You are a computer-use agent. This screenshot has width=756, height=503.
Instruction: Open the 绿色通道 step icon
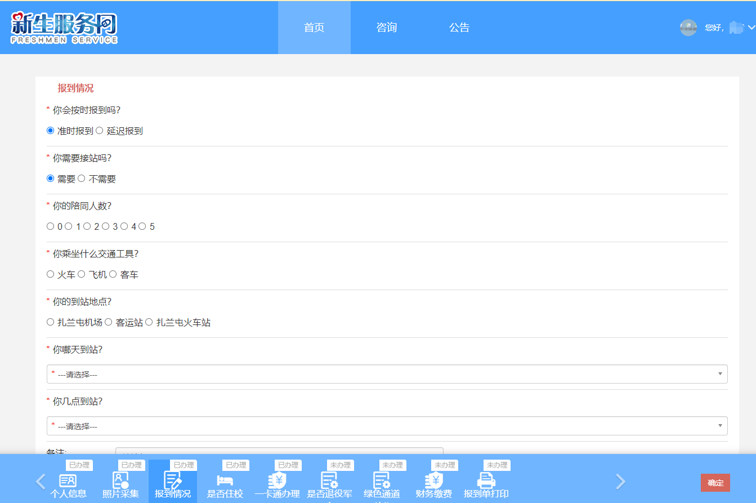pyautogui.click(x=382, y=480)
